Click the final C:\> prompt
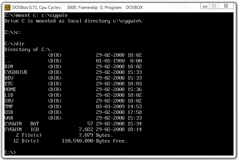The height and width of the screenshot is (160, 238). pos(10,152)
